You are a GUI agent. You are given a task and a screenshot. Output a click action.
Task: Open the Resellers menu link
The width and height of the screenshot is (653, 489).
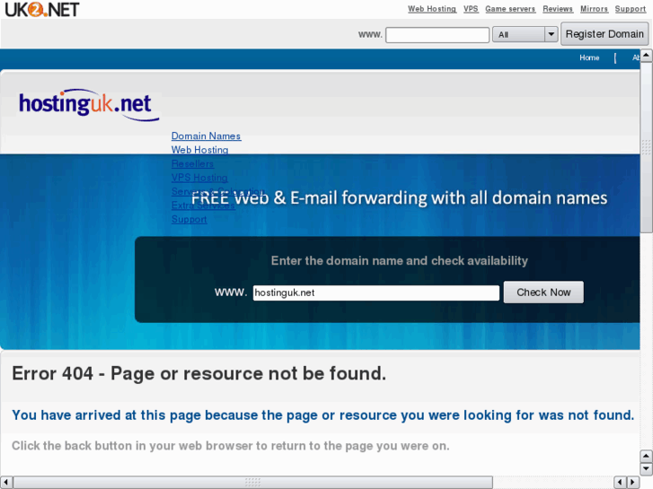click(x=192, y=163)
